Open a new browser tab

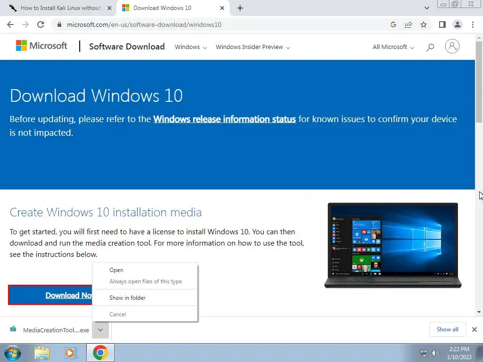pyautogui.click(x=240, y=8)
